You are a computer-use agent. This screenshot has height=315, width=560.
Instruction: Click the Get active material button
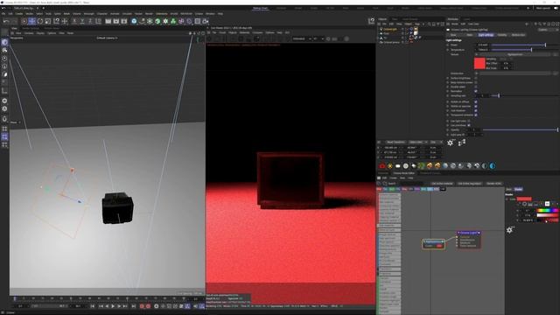click(442, 184)
